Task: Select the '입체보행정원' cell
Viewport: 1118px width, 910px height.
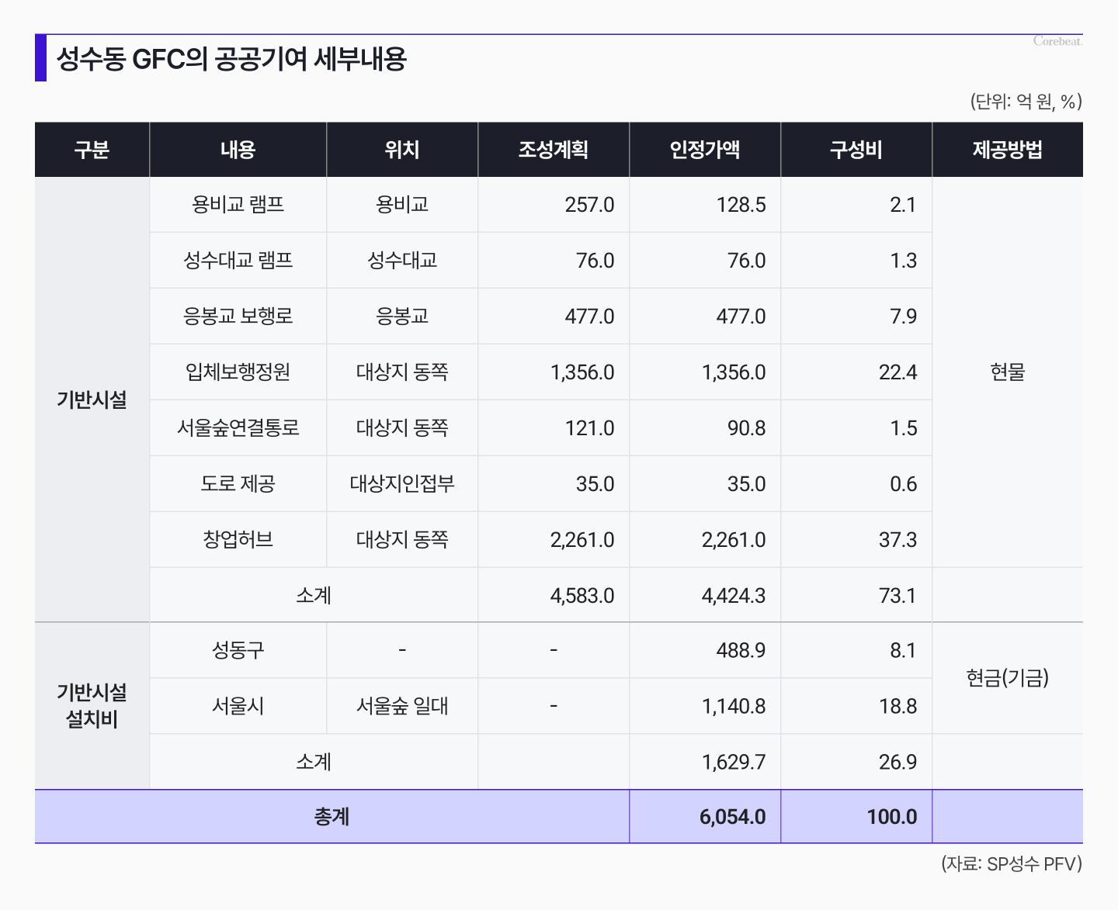Action: pyautogui.click(x=238, y=372)
